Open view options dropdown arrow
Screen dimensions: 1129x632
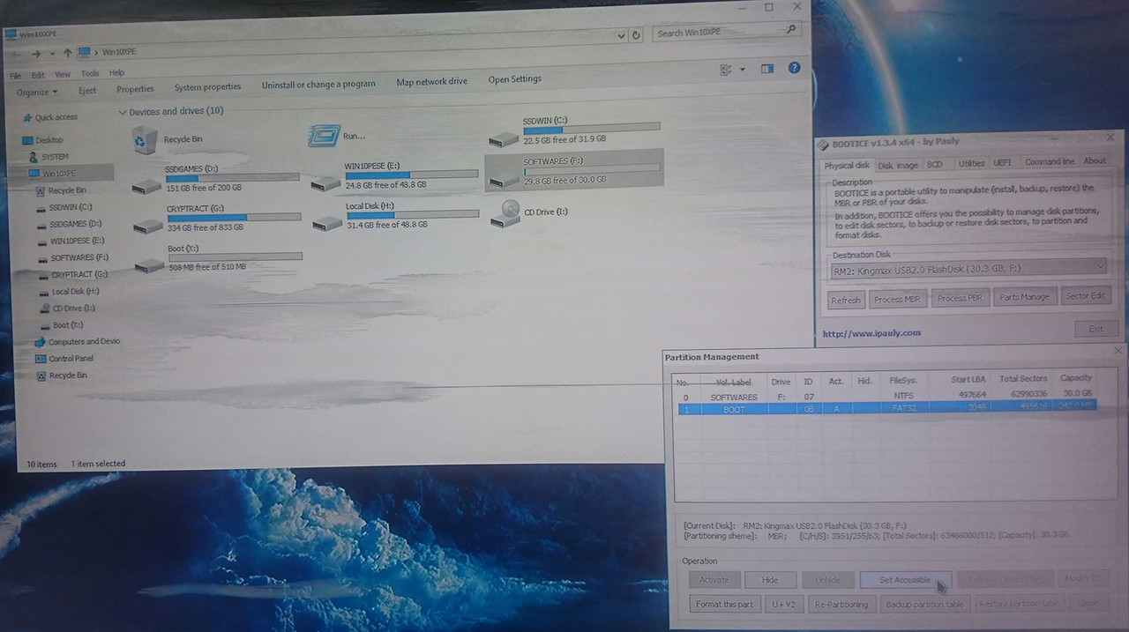pos(742,70)
